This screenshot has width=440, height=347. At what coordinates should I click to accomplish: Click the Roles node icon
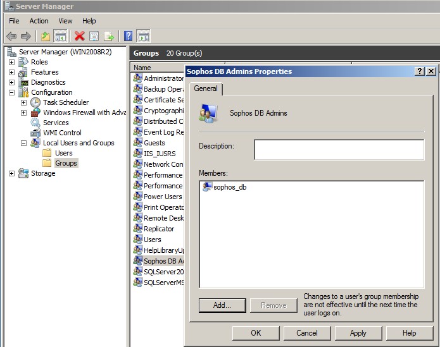tap(23, 62)
